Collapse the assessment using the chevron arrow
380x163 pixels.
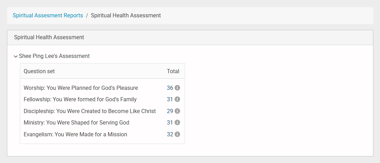pos(16,56)
